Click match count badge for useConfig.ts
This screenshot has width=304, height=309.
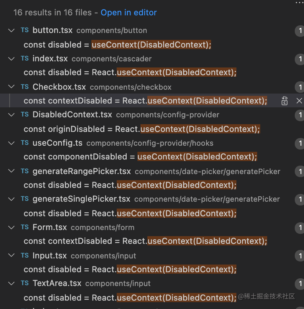pos(299,143)
